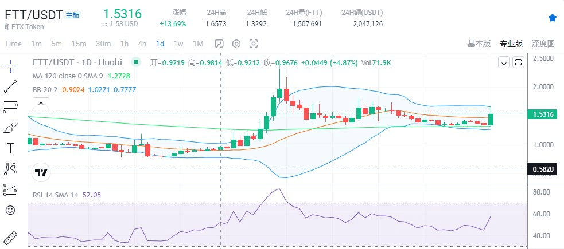The height and width of the screenshot is (249, 564).
Task: Click the MA 120 close indicator legend
Action: pos(68,76)
